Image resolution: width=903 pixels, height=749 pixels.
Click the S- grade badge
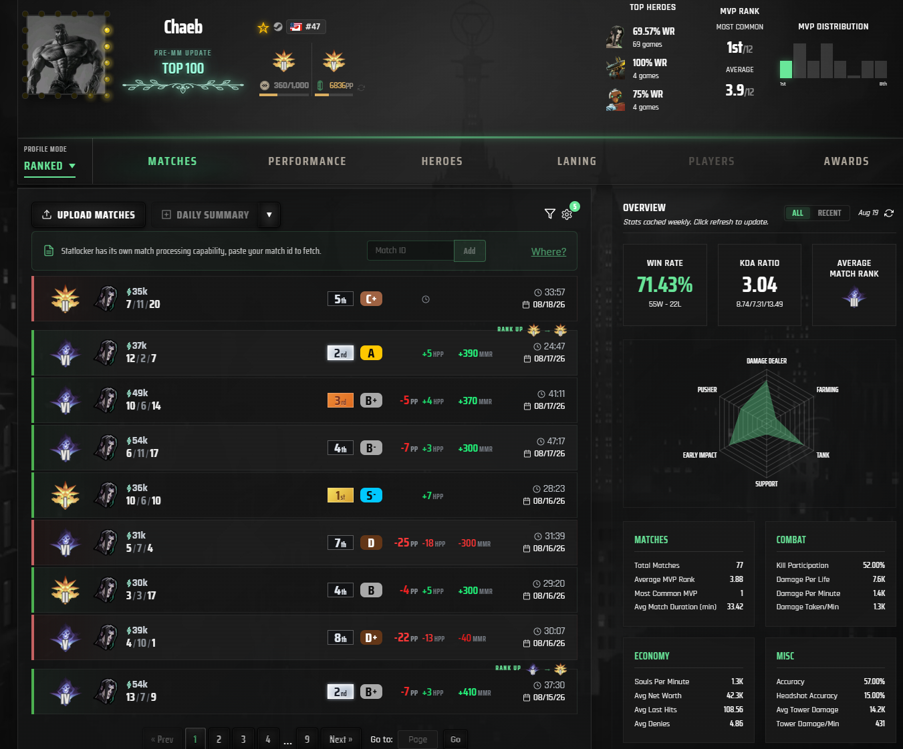point(371,495)
